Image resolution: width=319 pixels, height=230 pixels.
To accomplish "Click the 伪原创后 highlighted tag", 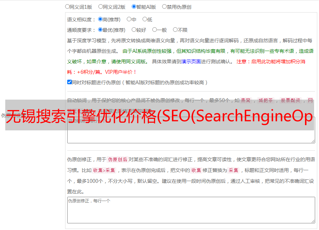I will tap(118, 159).
